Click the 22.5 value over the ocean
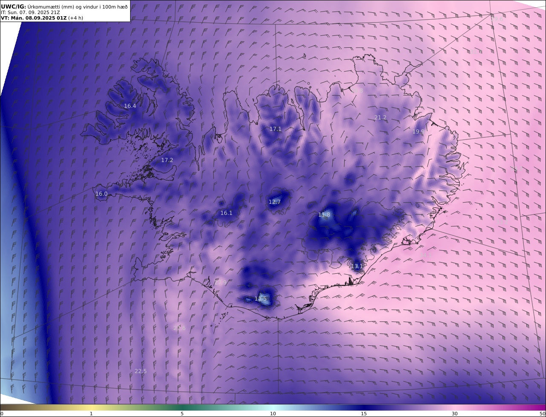This screenshot has height=417, width=546. click(x=141, y=371)
